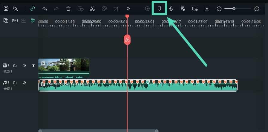Image resolution: width=268 pixels, height=132 pixels.
Task: Toggle the linked-frames icon beside add track
Action: pyautogui.click(x=15, y=21)
